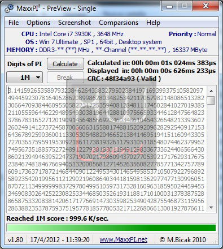Click scrollbar up arrow in digits box
Image resolution: width=223 pixels, height=249 pixels.
tap(211, 91)
